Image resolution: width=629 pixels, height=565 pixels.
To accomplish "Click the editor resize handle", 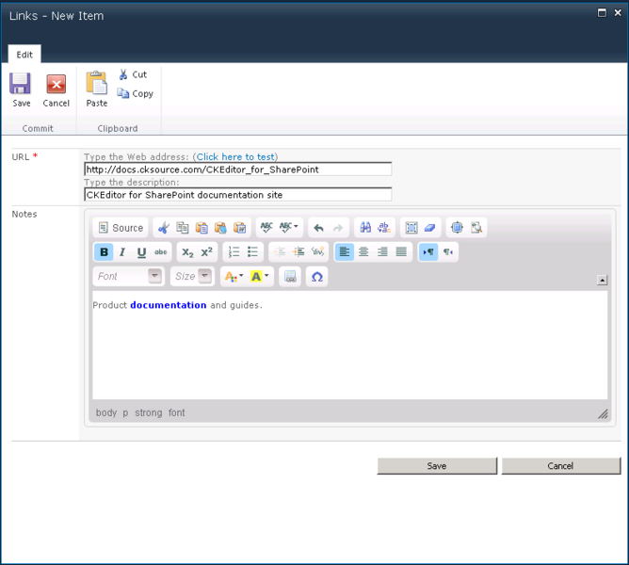I will point(603,413).
